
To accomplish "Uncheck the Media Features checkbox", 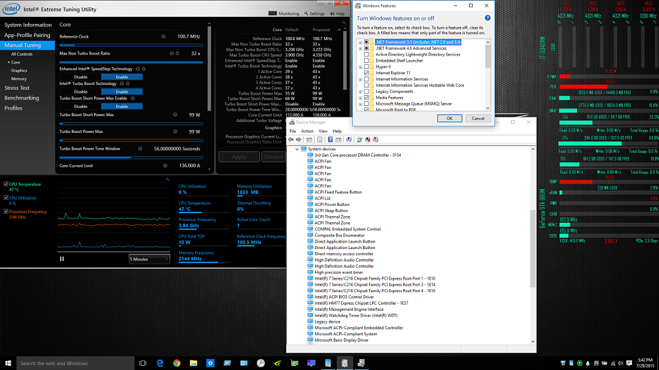I will [x=367, y=98].
